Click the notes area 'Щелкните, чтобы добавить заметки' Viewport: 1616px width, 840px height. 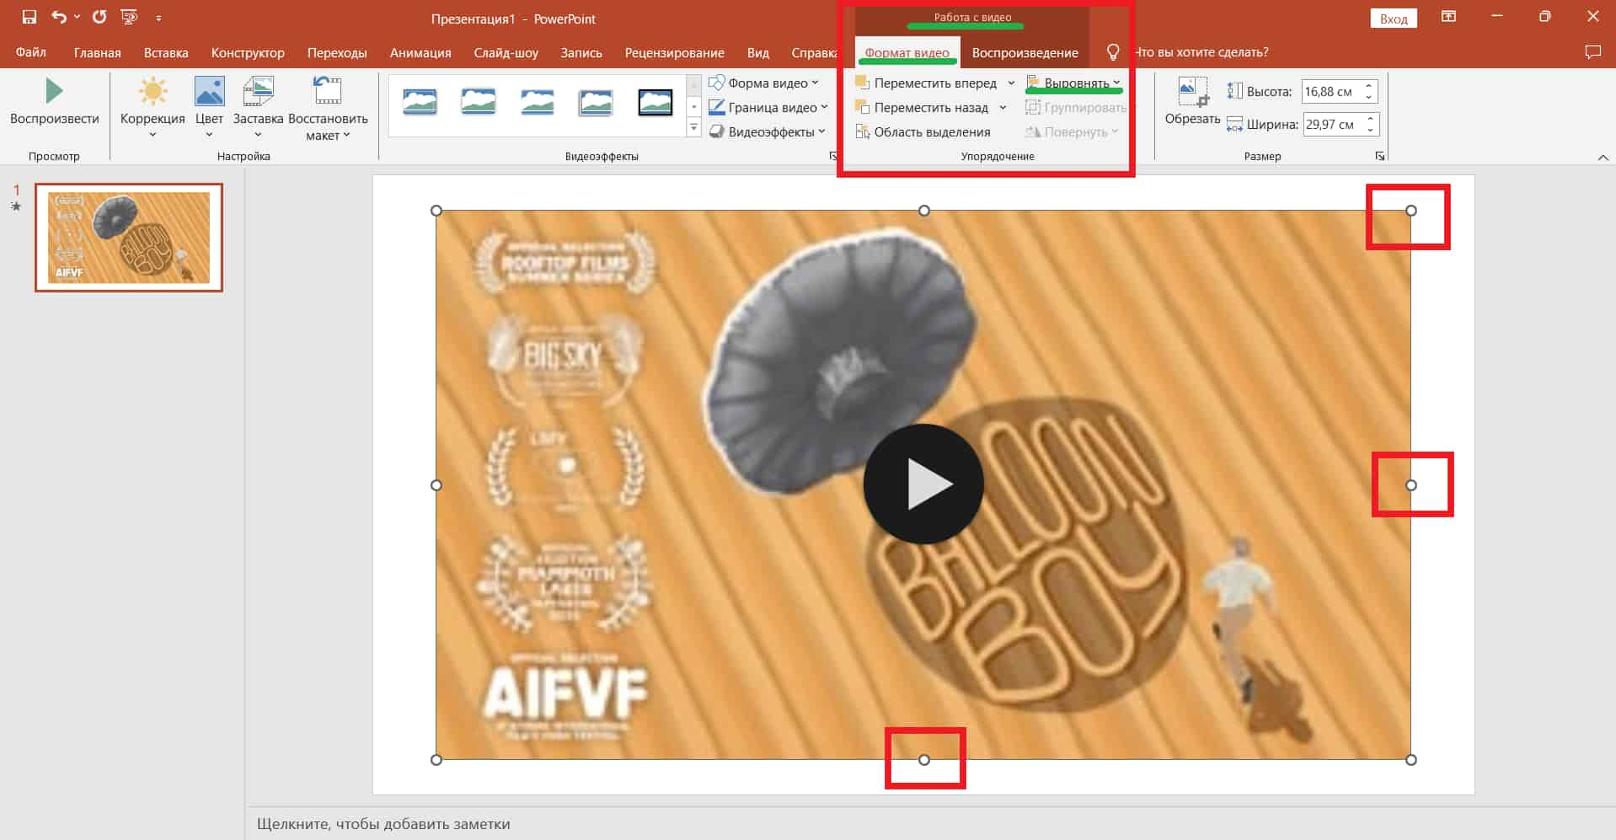point(383,824)
